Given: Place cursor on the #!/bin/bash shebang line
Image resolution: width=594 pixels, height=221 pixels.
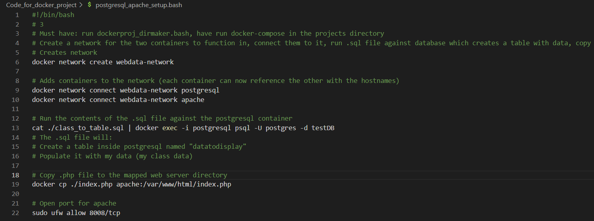Looking at the screenshot, I should click(x=53, y=15).
